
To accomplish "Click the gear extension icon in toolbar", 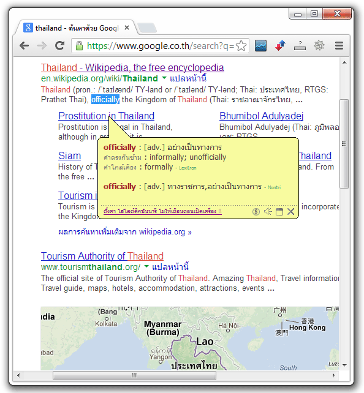I will tap(319, 45).
